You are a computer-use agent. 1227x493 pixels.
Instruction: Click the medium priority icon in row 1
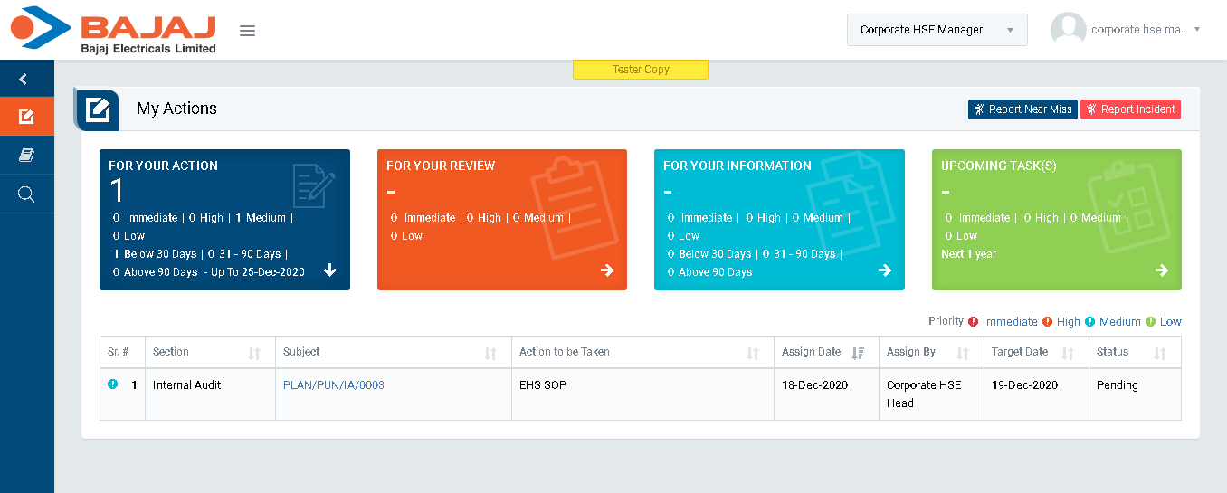pos(113,384)
